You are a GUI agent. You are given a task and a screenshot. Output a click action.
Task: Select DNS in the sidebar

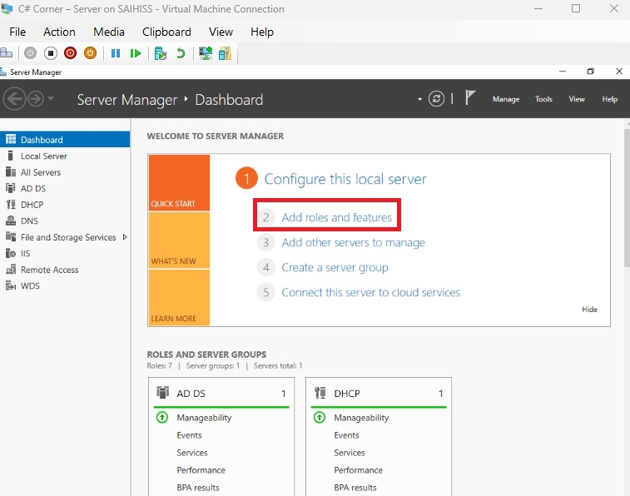tap(65, 221)
